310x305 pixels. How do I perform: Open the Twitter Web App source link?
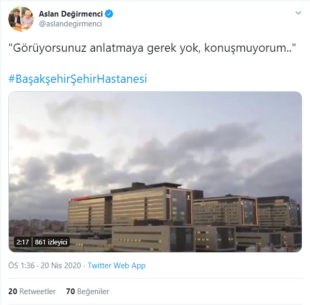116,266
